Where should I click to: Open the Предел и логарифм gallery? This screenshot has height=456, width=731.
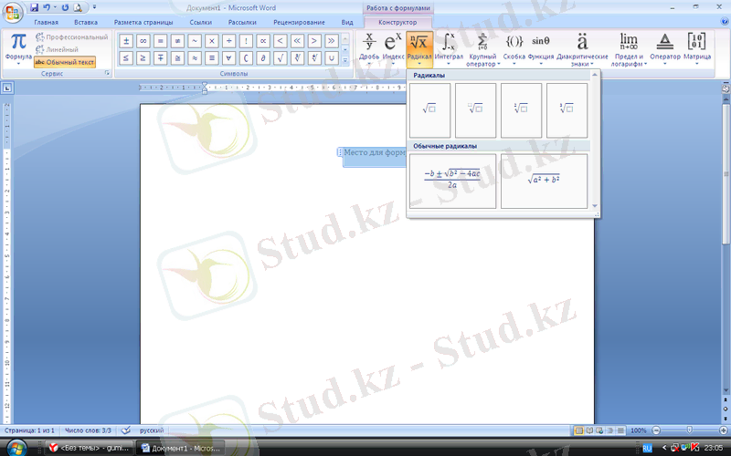629,48
